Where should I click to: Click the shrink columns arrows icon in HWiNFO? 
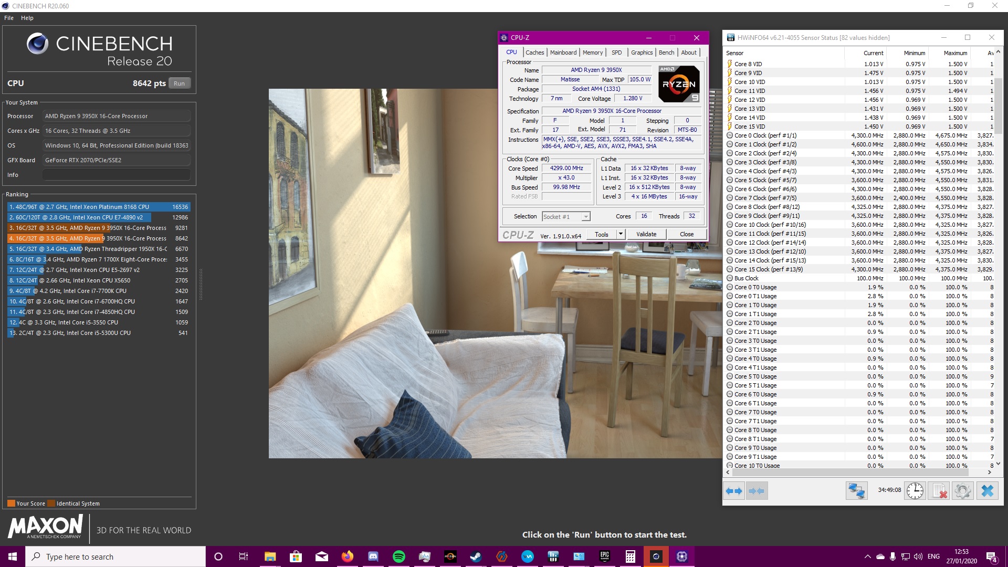coord(757,491)
